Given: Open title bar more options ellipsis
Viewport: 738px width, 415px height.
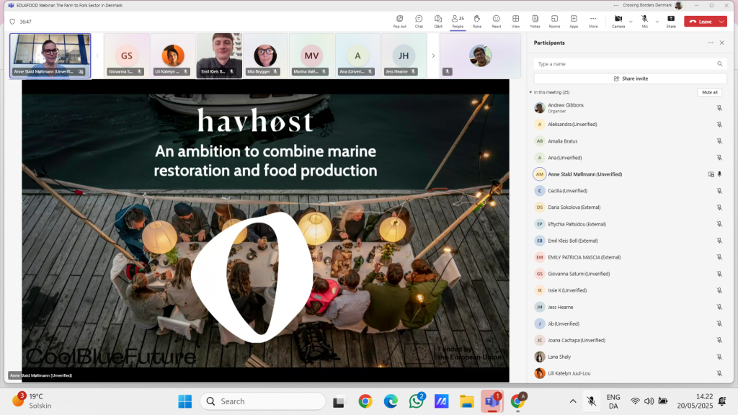Looking at the screenshot, I should (x=615, y=5).
